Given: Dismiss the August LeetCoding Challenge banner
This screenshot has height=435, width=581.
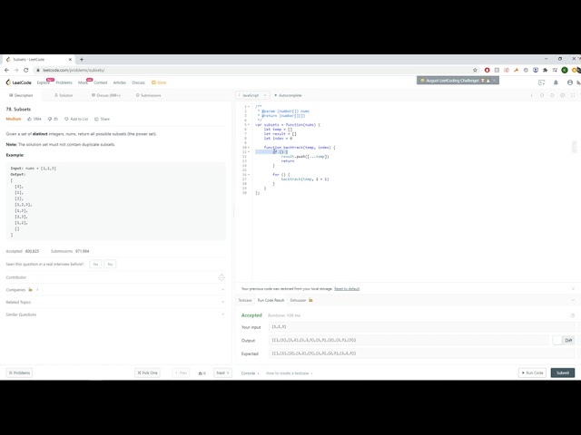Looking at the screenshot, I should [x=494, y=81].
